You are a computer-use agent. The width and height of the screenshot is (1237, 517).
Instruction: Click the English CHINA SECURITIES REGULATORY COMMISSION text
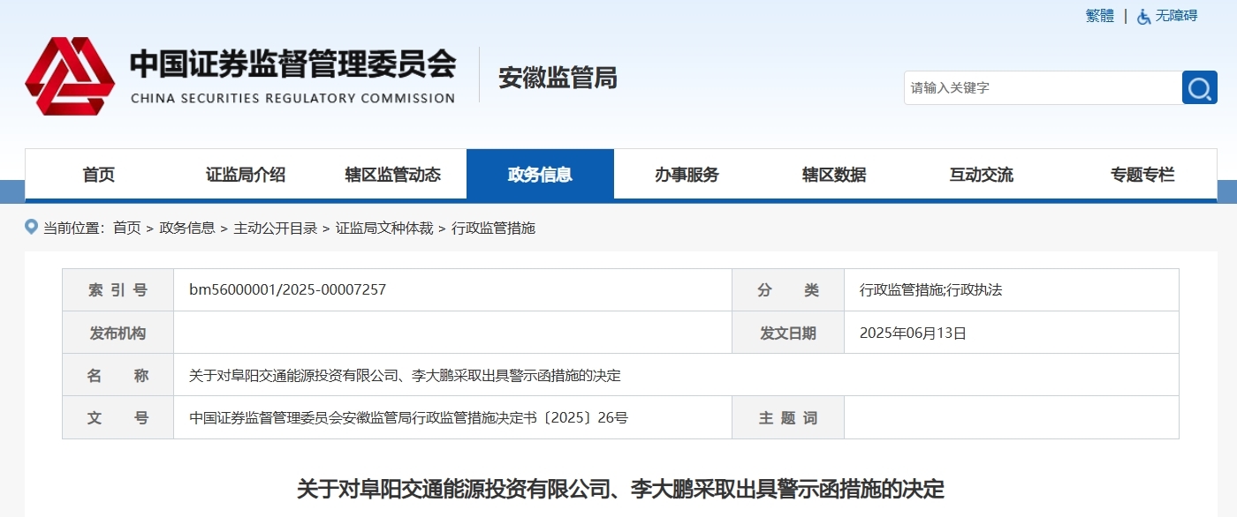pos(292,98)
